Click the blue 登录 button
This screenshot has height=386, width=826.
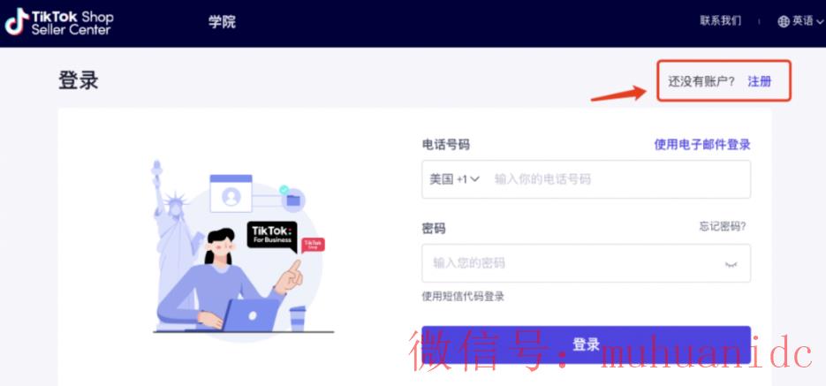(586, 344)
